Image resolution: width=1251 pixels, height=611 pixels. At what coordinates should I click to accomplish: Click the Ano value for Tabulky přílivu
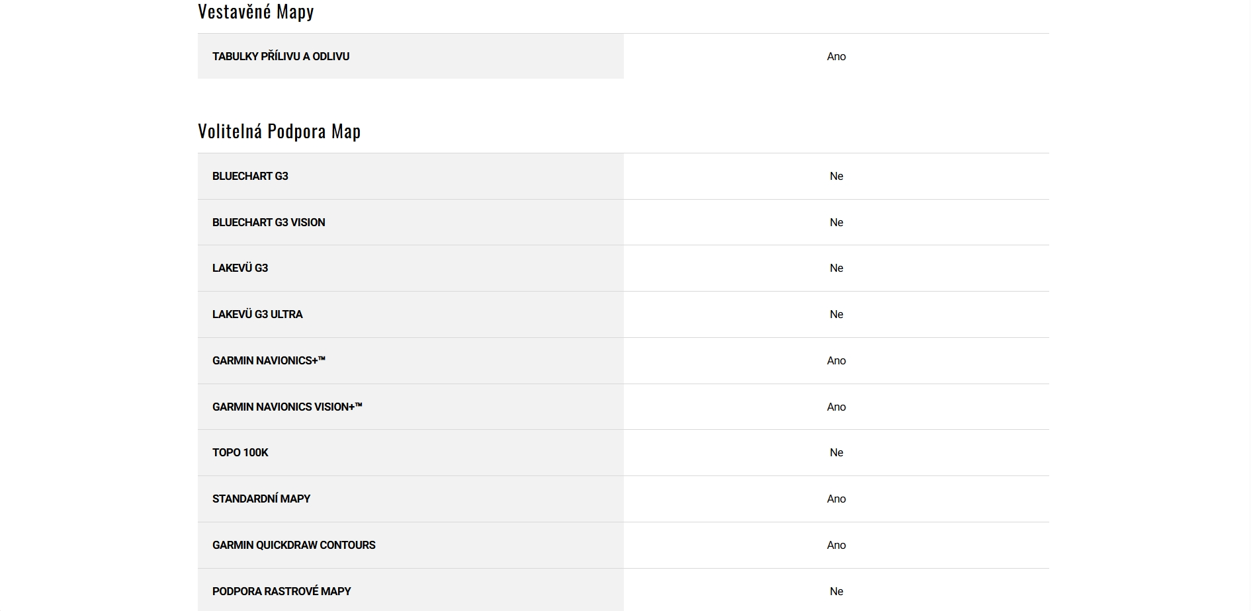coord(836,56)
